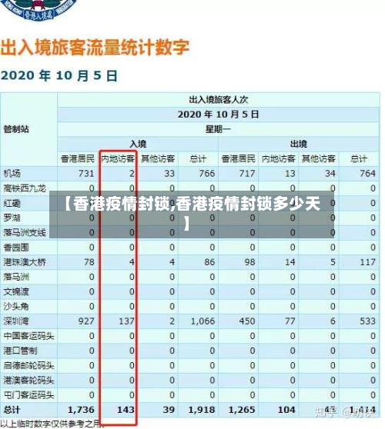Select the 沙头角 row label

16,307
